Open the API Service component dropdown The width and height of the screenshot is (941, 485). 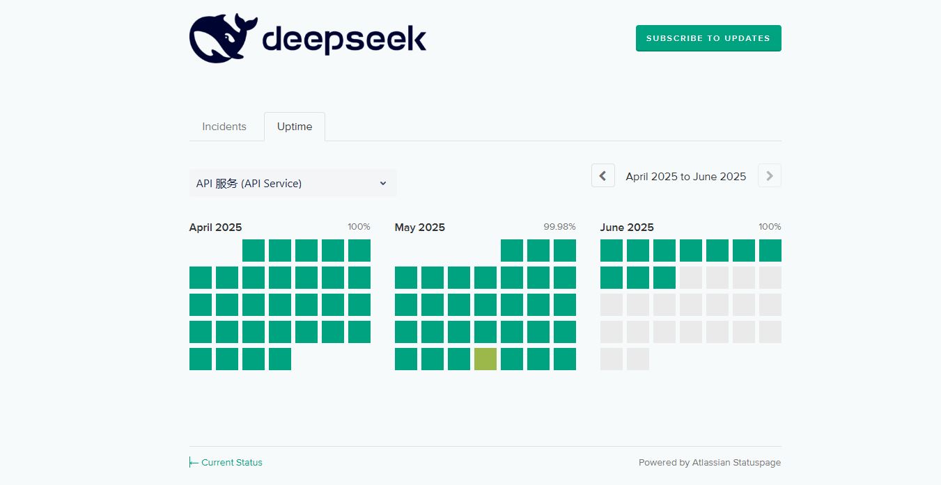[x=293, y=183]
